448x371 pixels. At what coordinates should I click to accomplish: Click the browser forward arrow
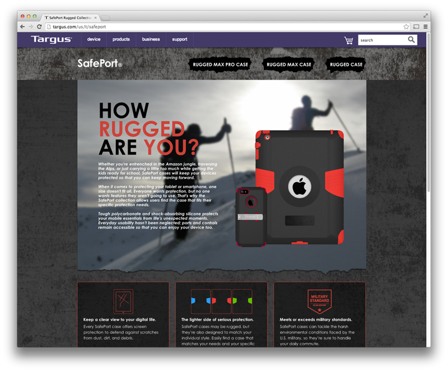coord(31,27)
